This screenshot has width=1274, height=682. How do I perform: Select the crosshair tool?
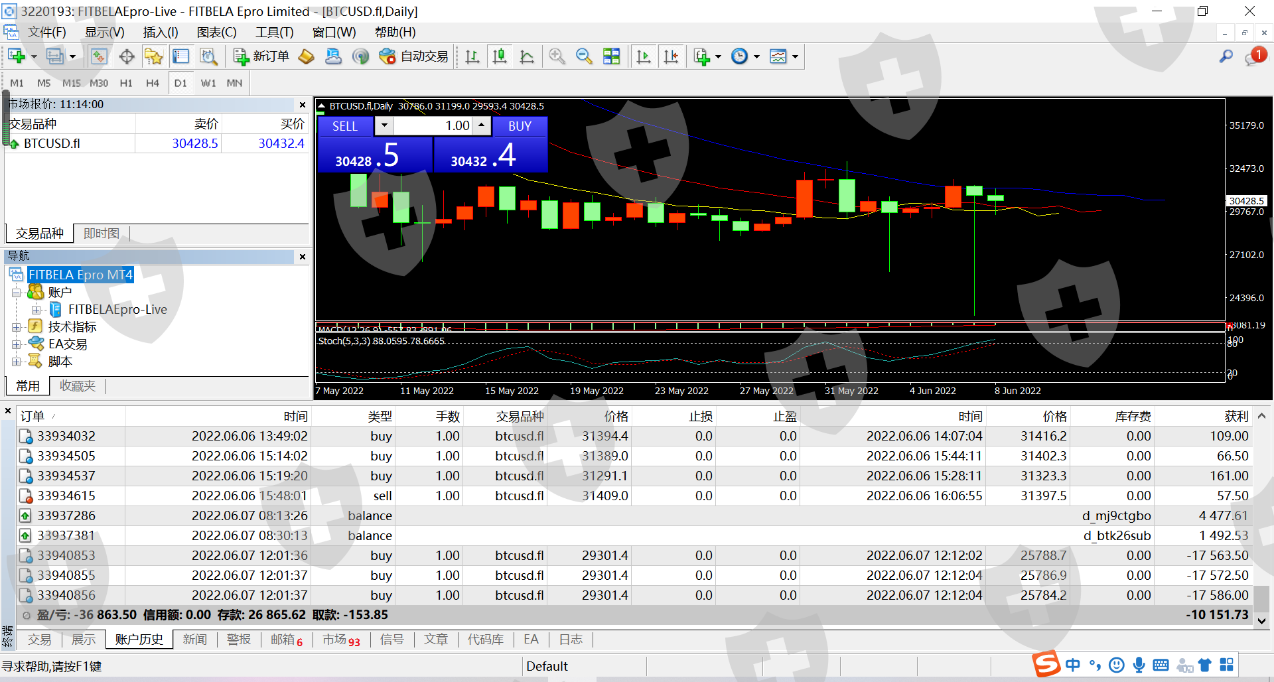pos(127,57)
